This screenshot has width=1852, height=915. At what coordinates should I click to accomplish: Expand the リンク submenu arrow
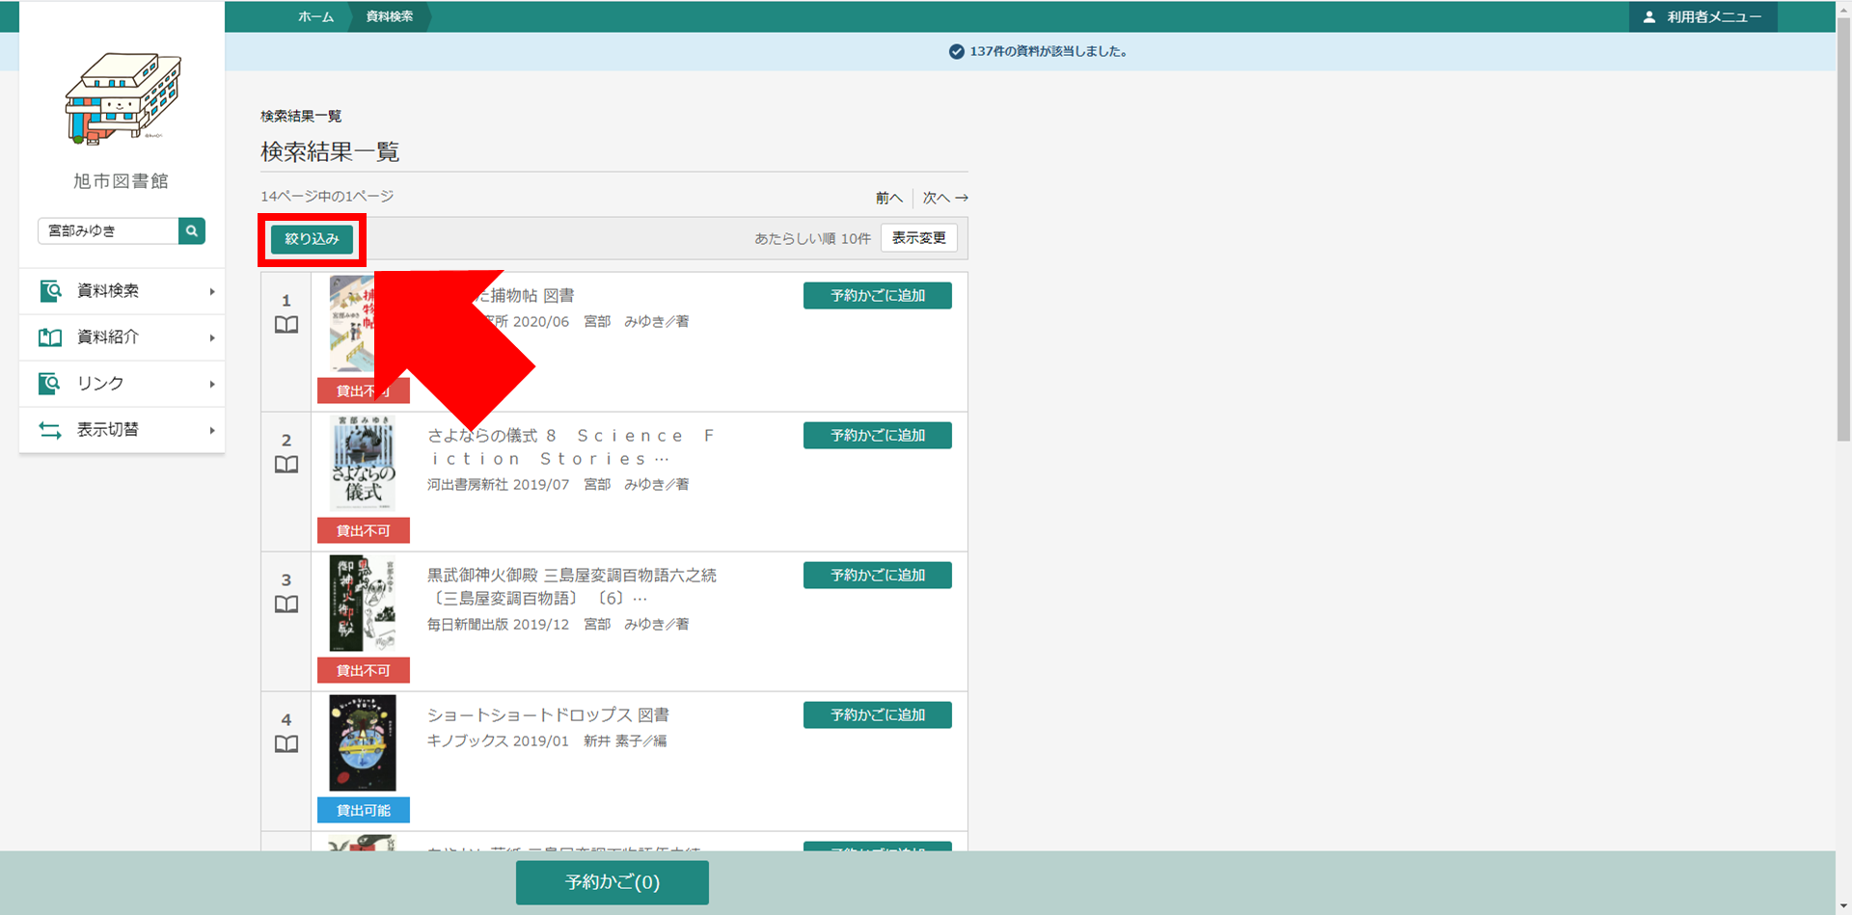click(x=212, y=384)
